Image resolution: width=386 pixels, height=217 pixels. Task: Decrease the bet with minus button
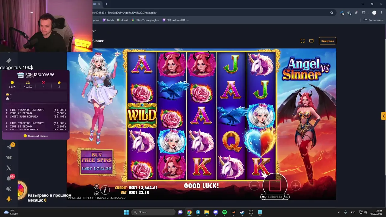[x=254, y=186]
